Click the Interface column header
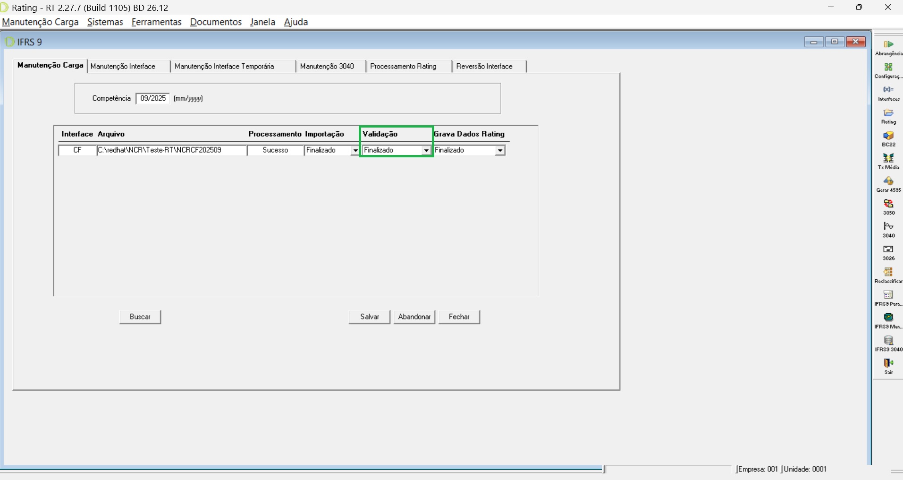903x480 pixels. [77, 134]
